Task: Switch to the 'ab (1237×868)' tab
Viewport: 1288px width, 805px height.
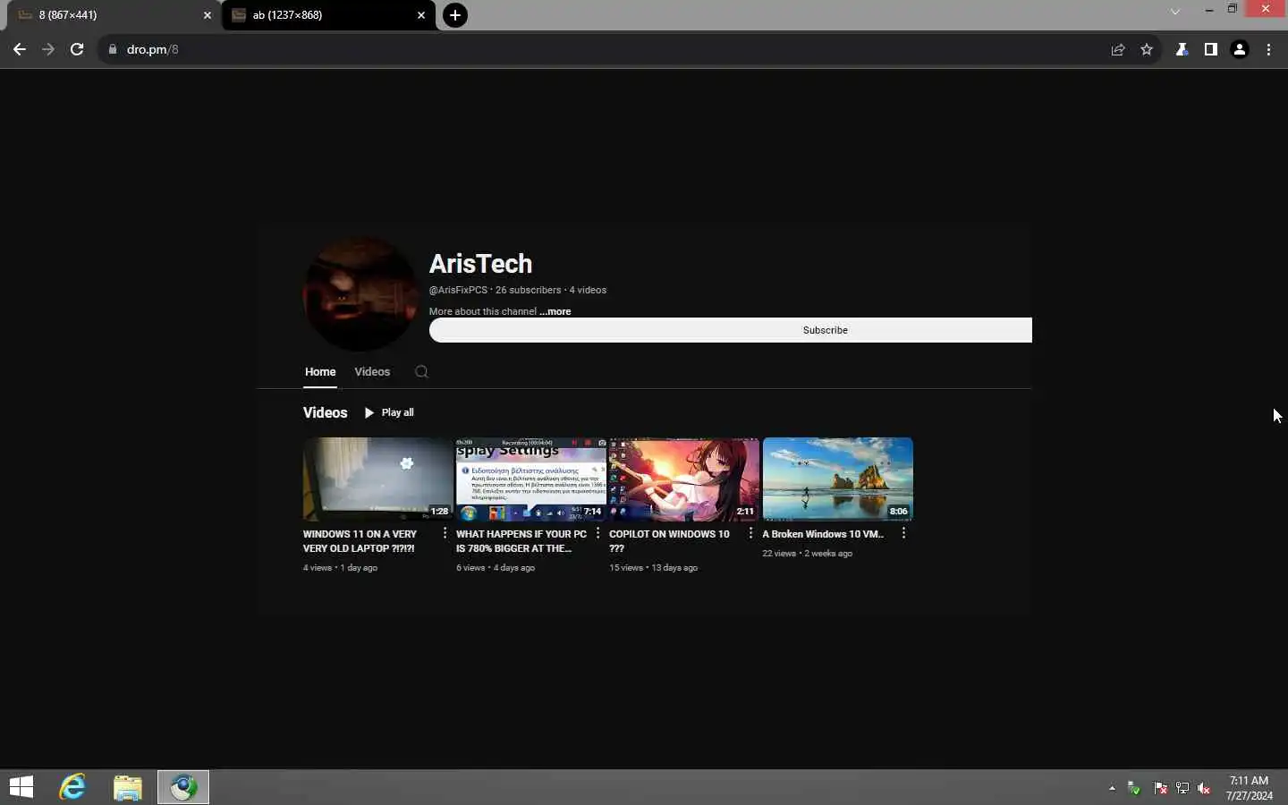Action: 328,15
